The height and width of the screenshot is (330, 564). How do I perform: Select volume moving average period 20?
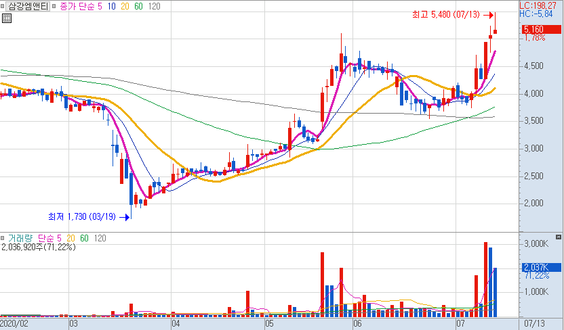[x=70, y=238]
